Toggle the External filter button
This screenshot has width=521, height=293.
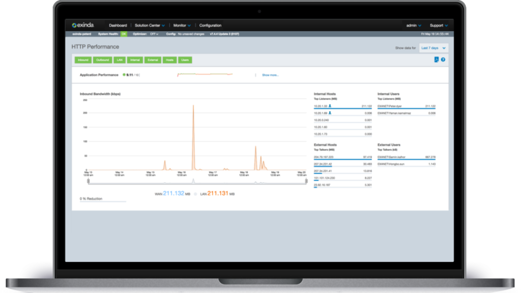pos(153,60)
